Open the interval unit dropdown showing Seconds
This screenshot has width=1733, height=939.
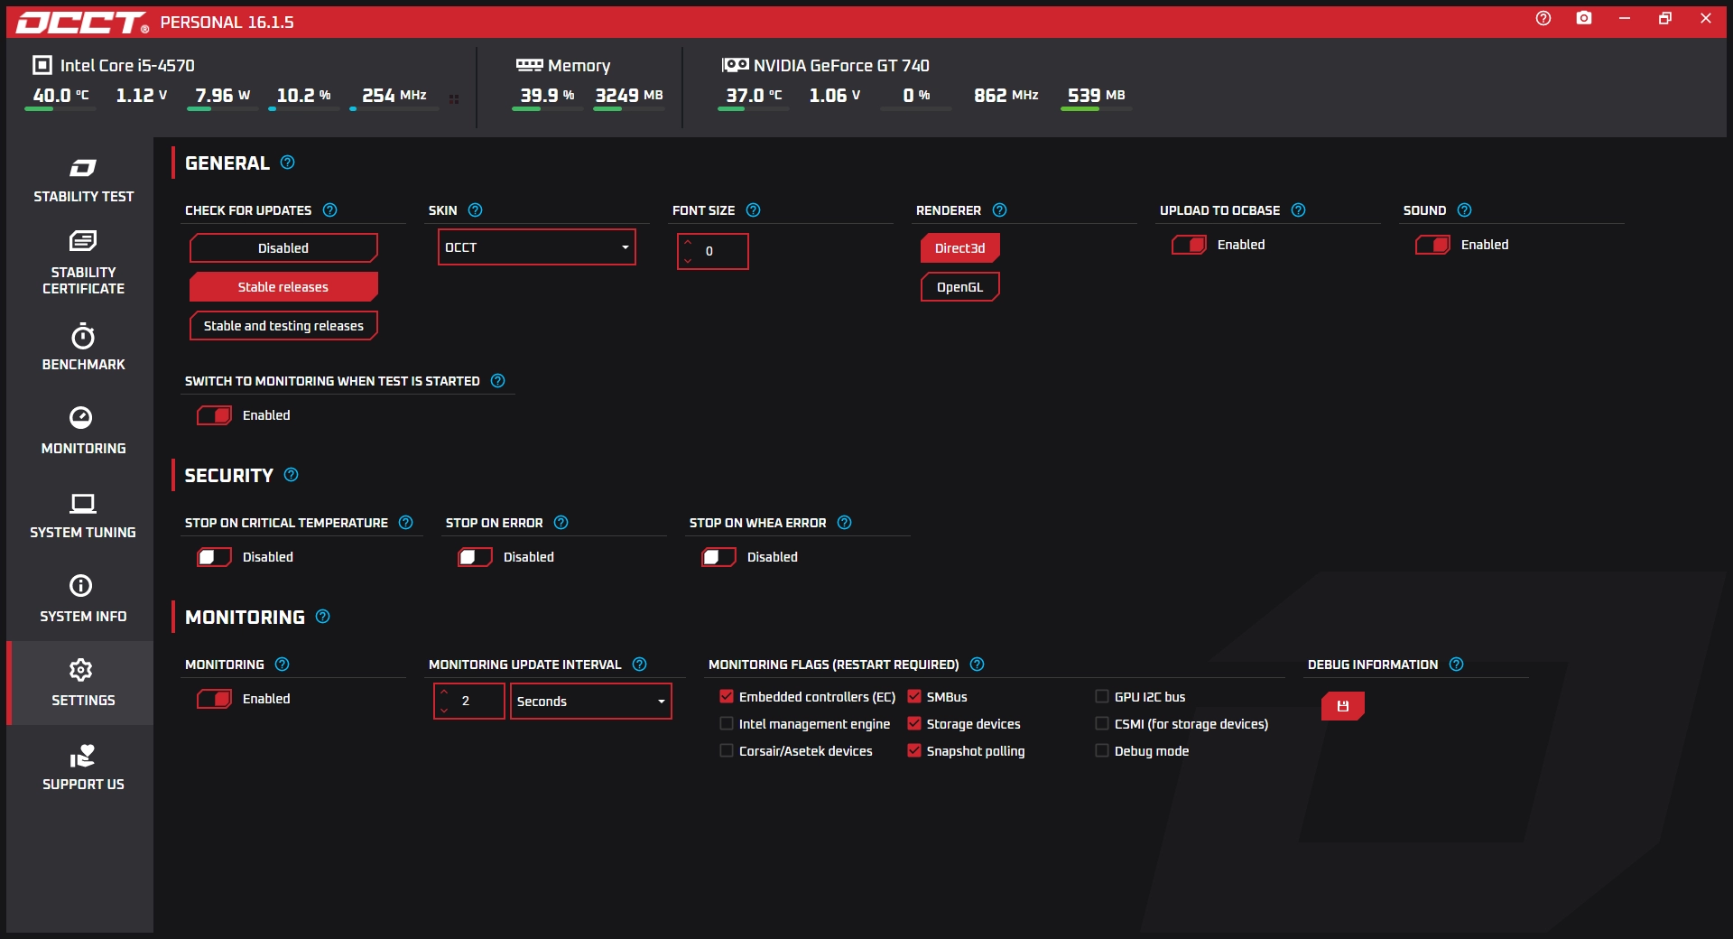click(x=591, y=702)
